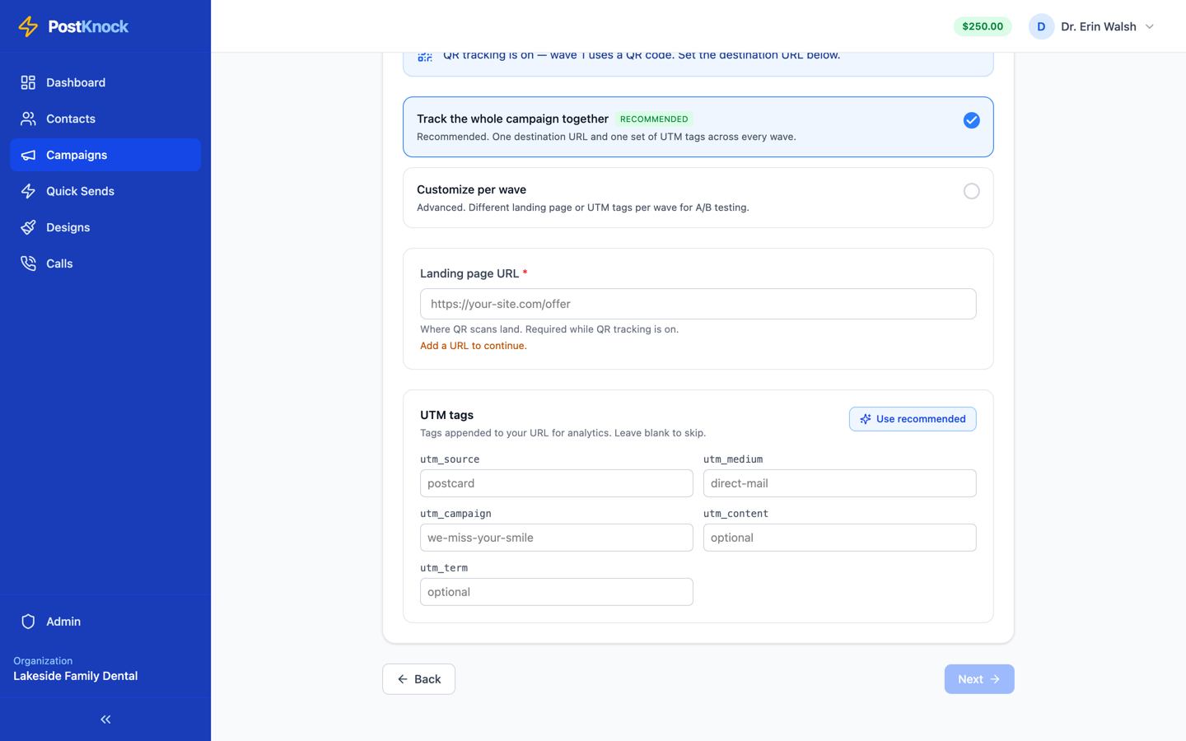This screenshot has height=741, width=1186.
Task: Click the 'QR tracking is on' banner text
Action: tap(642, 55)
